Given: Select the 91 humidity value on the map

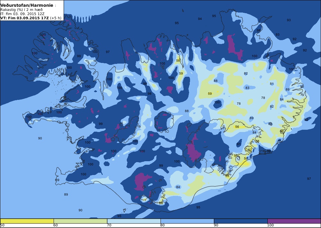Looking at the screenshot, I should [x=239, y=144].
